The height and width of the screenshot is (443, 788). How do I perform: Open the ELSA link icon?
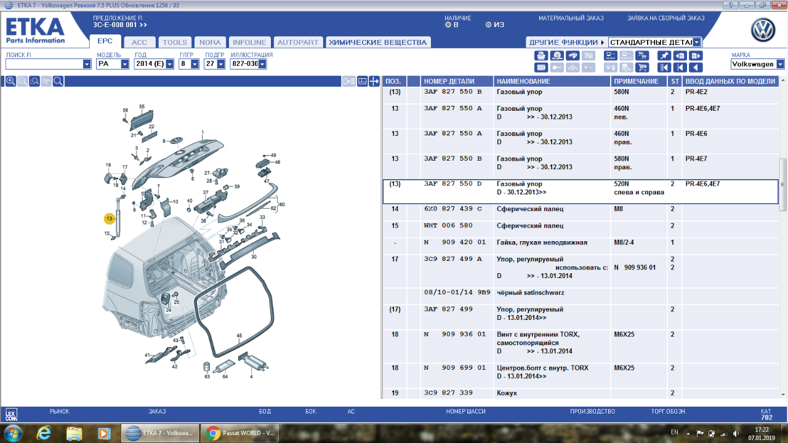(x=611, y=55)
